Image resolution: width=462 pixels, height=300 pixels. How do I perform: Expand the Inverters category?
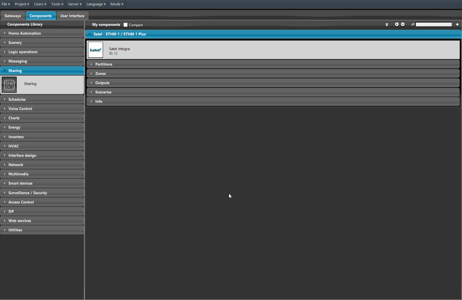click(42, 137)
